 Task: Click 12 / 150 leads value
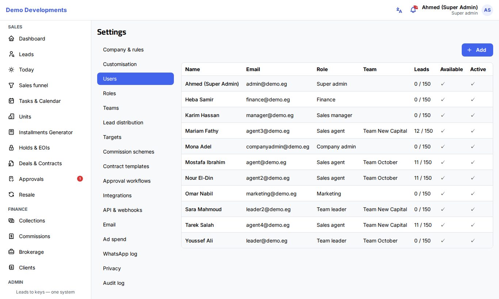[423, 131]
